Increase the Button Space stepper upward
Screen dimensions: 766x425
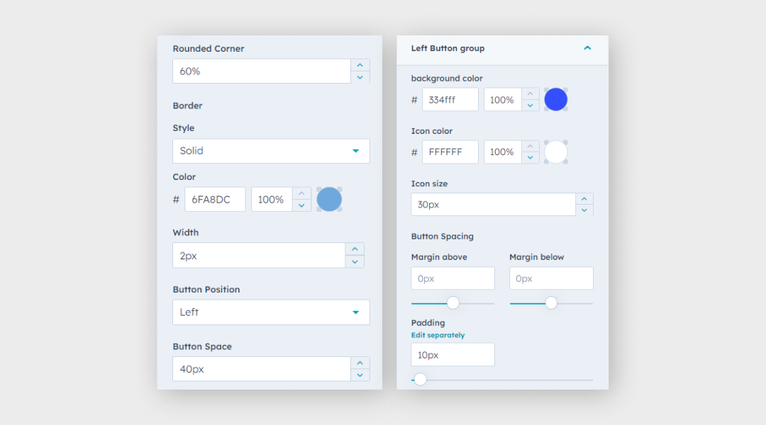(x=360, y=363)
